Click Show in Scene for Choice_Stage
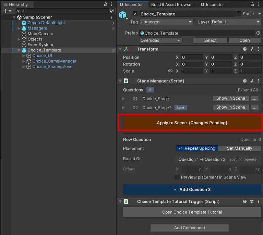This screenshot has height=235, width=263. pos(231,98)
